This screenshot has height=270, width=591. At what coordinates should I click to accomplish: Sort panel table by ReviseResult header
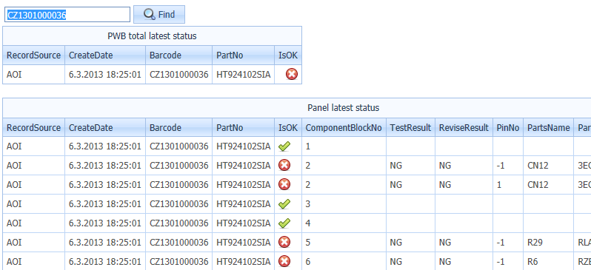coord(464,127)
